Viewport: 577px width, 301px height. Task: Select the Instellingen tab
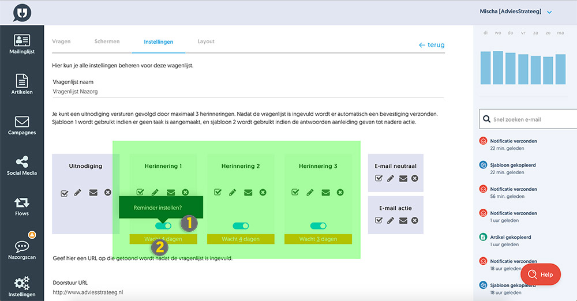[x=158, y=42]
